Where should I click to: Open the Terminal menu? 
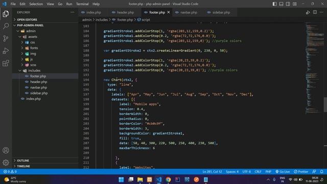click(x=82, y=4)
